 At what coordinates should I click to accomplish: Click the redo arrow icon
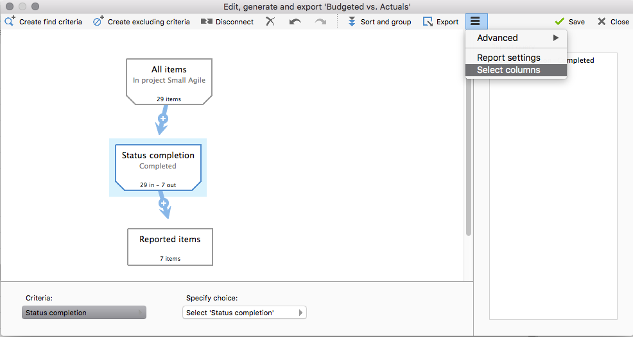coord(320,21)
